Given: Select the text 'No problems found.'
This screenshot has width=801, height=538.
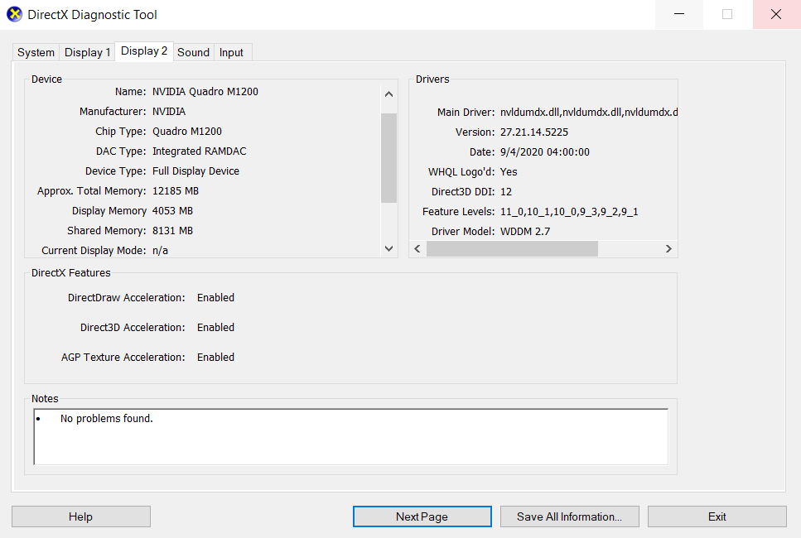Looking at the screenshot, I should pyautogui.click(x=106, y=419).
